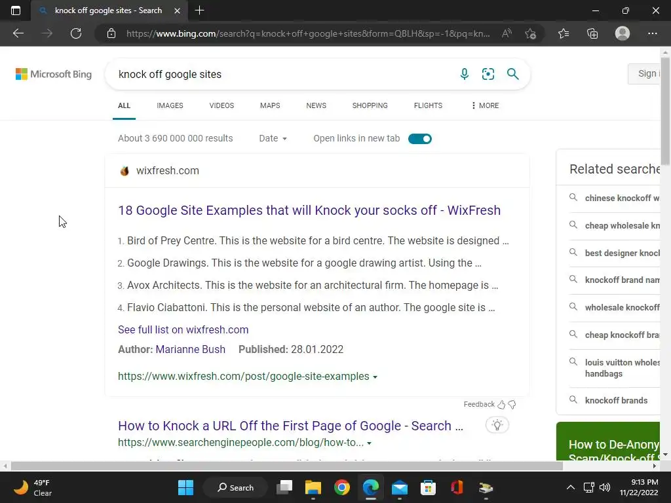Open the browser profile avatar
This screenshot has width=671, height=503.
coord(623,33)
